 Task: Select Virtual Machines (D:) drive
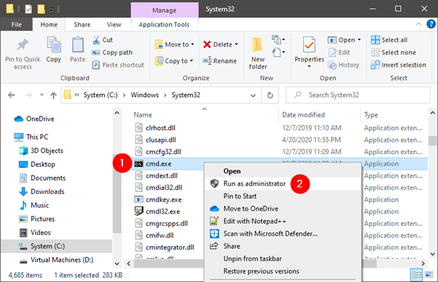pos(56,260)
